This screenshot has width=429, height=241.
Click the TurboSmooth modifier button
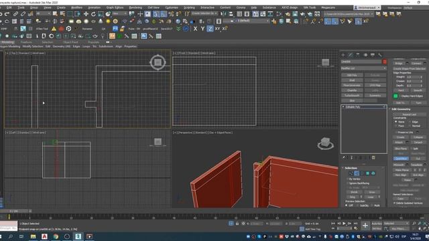(352, 96)
